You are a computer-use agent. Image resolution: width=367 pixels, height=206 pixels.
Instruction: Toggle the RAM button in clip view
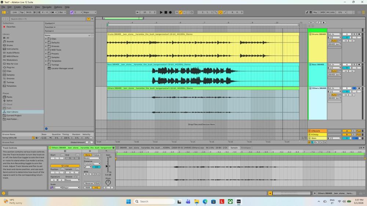click(x=88, y=188)
